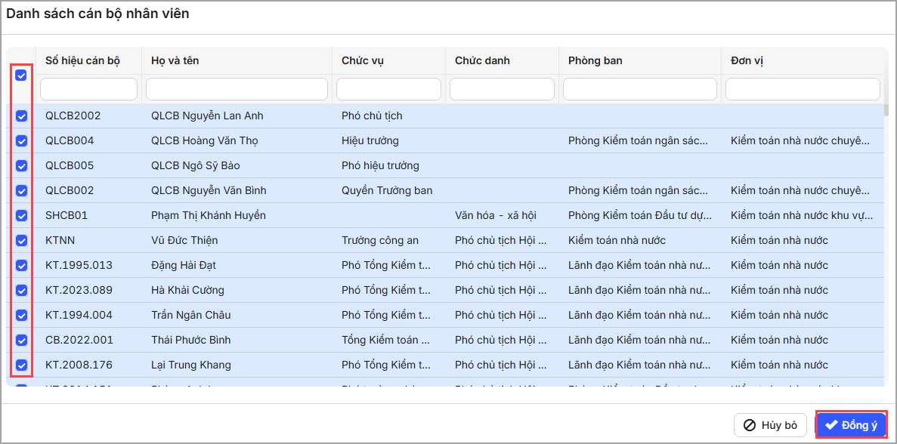Focus the Số hiệu cán bộ filter field
This screenshot has width=897, height=444.
[88, 89]
